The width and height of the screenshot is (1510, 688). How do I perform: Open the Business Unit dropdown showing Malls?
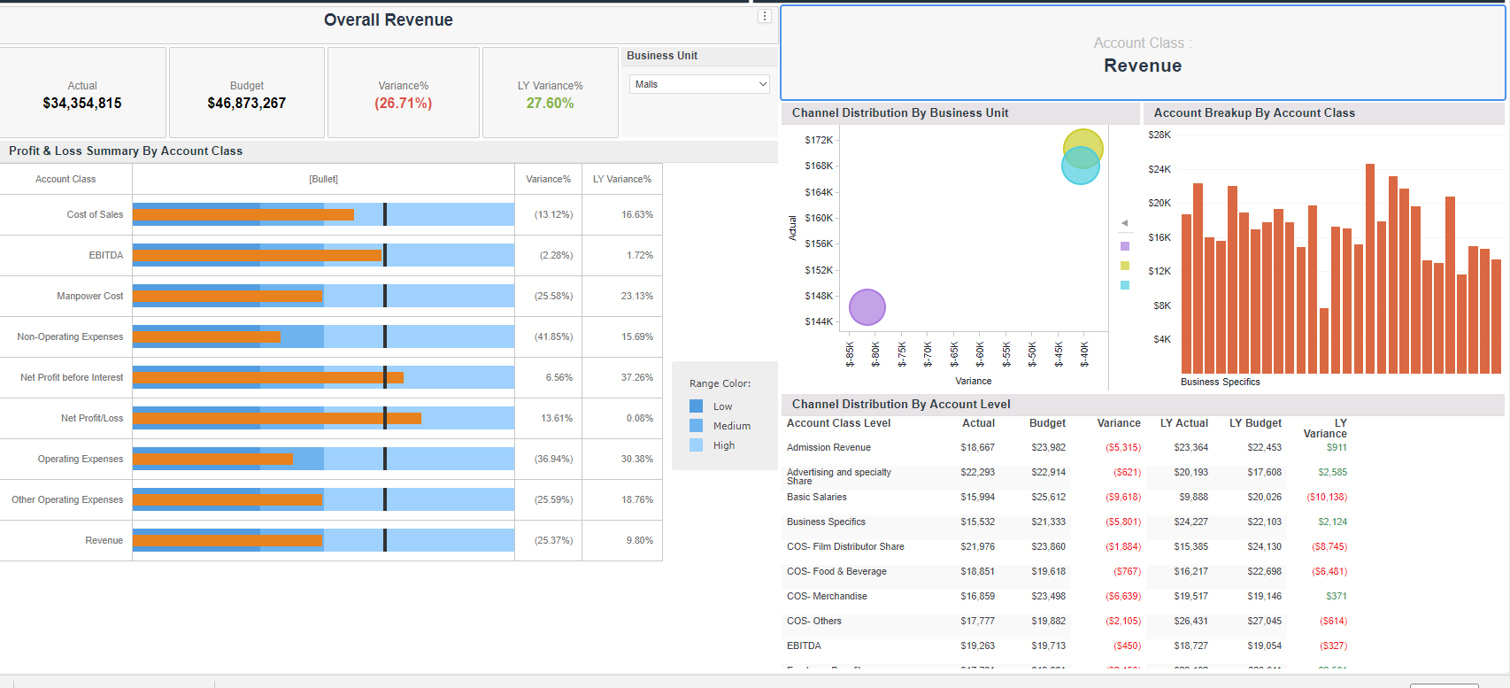click(699, 84)
